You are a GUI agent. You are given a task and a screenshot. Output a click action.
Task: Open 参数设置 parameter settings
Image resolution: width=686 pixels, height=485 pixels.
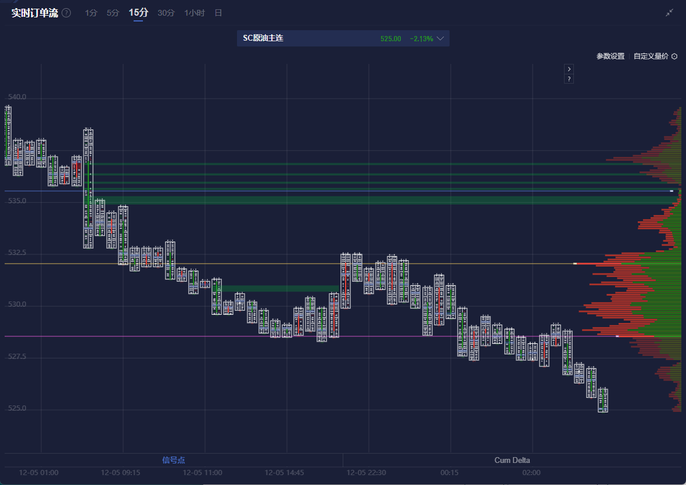610,56
